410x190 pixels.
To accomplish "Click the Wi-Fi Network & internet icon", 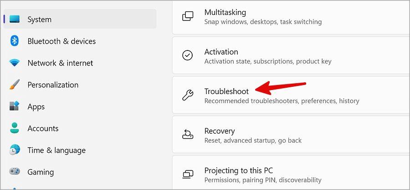I will (15, 63).
